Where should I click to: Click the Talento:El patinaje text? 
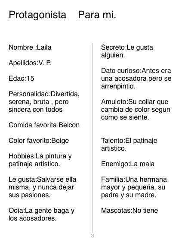pos(129,145)
